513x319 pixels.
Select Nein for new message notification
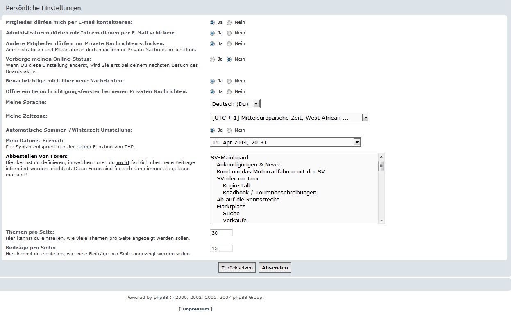229,81
